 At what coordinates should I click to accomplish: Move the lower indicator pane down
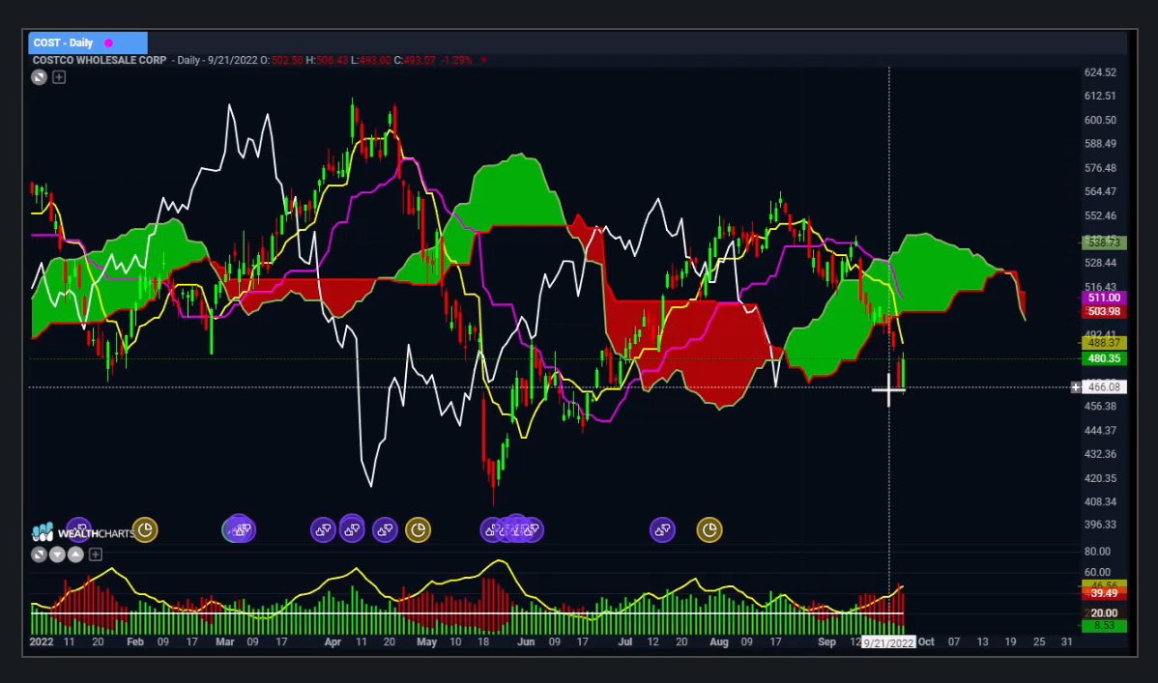pyautogui.click(x=58, y=554)
